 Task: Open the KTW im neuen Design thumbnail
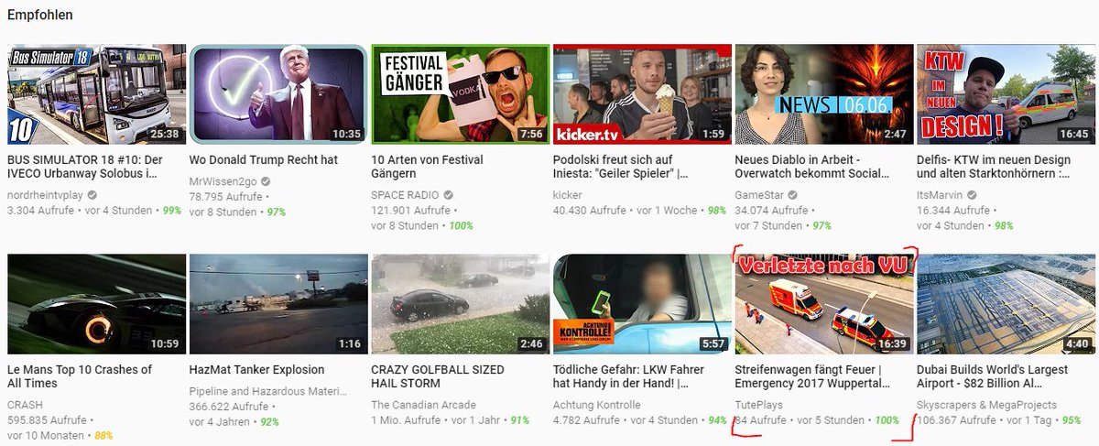coord(1005,94)
